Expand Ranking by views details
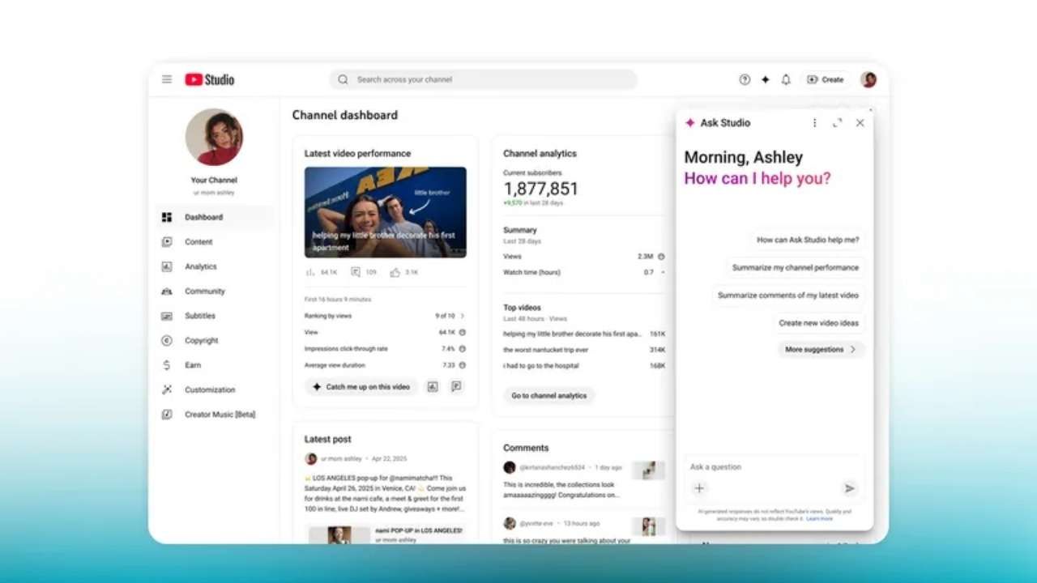Image resolution: width=1037 pixels, height=583 pixels. click(462, 316)
